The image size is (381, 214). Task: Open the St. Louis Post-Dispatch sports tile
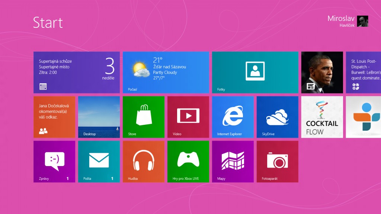pyautogui.click(x=364, y=72)
